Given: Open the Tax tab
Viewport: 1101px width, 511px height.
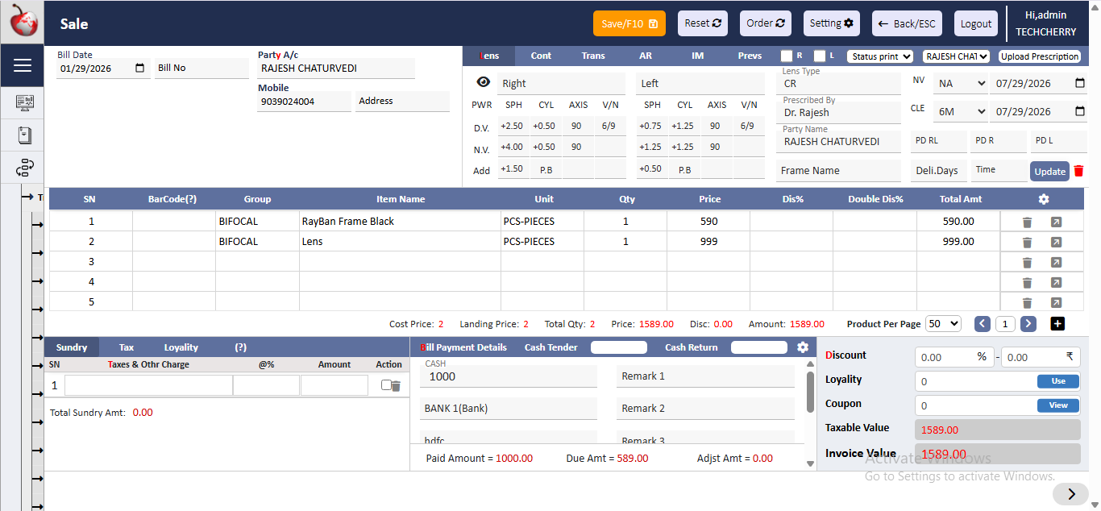Looking at the screenshot, I should click(x=127, y=347).
